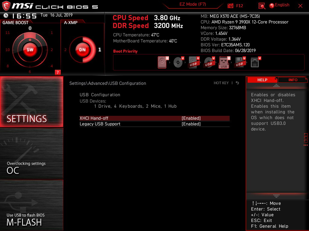Click the VCore: 1.454V entry
The width and height of the screenshot is (309, 231).
(x=214, y=33)
